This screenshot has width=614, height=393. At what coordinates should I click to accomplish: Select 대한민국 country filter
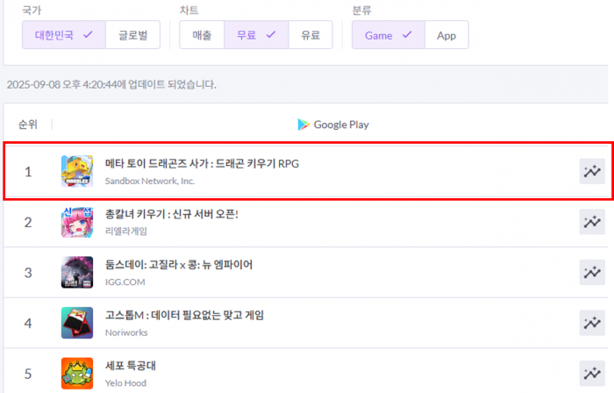(64, 35)
